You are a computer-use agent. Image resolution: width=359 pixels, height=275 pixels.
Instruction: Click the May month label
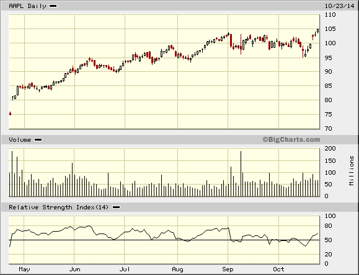pyautogui.click(x=24, y=269)
